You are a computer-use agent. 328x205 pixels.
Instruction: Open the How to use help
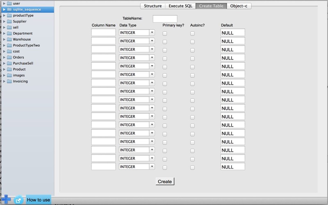[39, 200]
